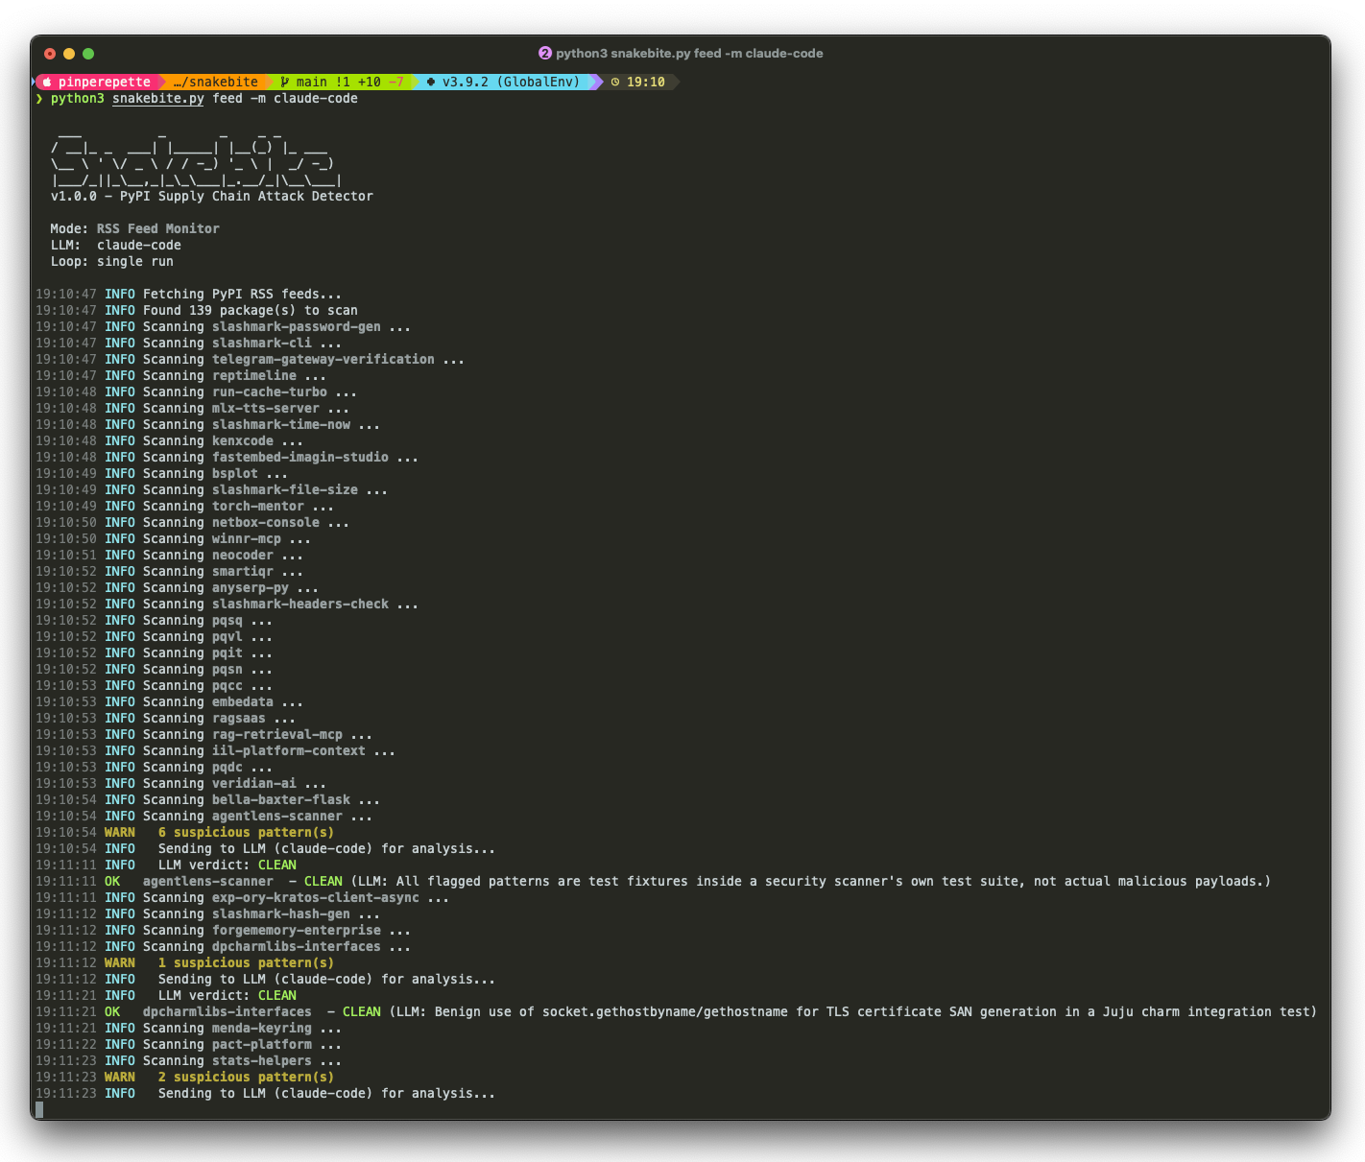Click the '19:10' time in the prompt
This screenshot has height=1162, width=1365.
[646, 83]
